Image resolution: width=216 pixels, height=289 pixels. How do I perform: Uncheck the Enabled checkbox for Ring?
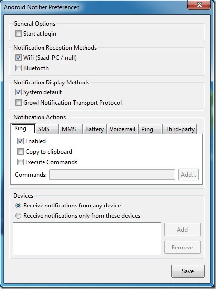[x=20, y=141]
